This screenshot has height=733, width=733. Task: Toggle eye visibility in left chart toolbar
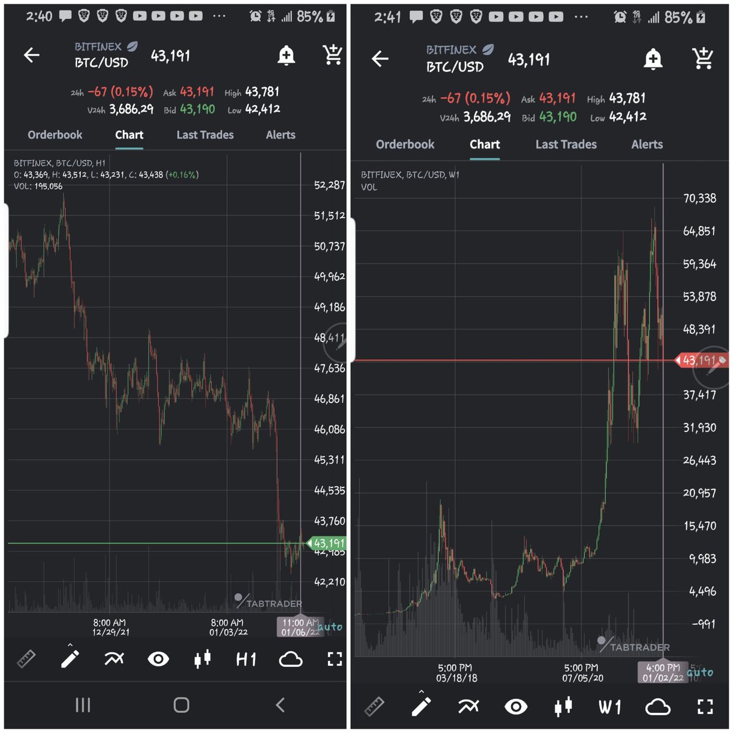coord(158,659)
